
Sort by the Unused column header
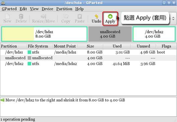pos(143,46)
